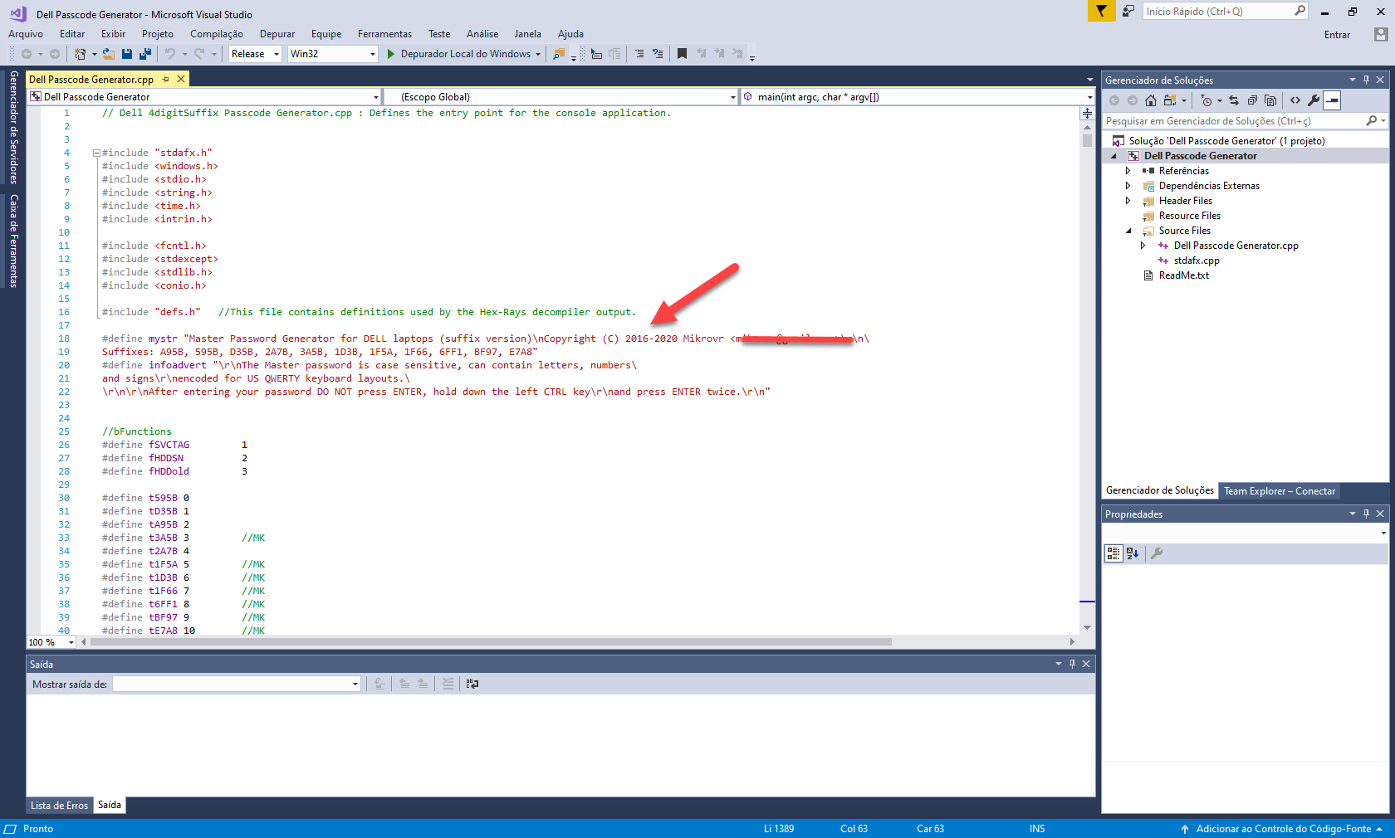Screen dimensions: 1395x838
Task: Click the View Code icon in Solution Explorer
Action: point(1295,100)
